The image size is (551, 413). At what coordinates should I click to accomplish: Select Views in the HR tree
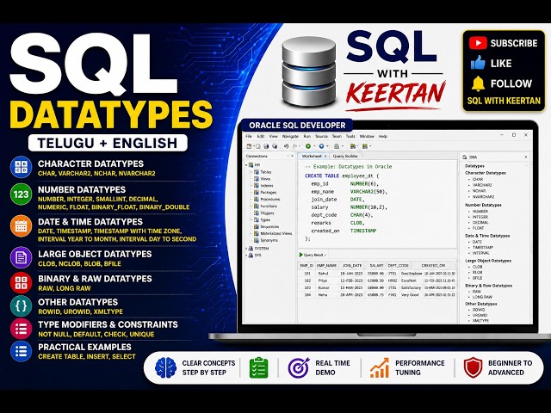[x=265, y=179]
